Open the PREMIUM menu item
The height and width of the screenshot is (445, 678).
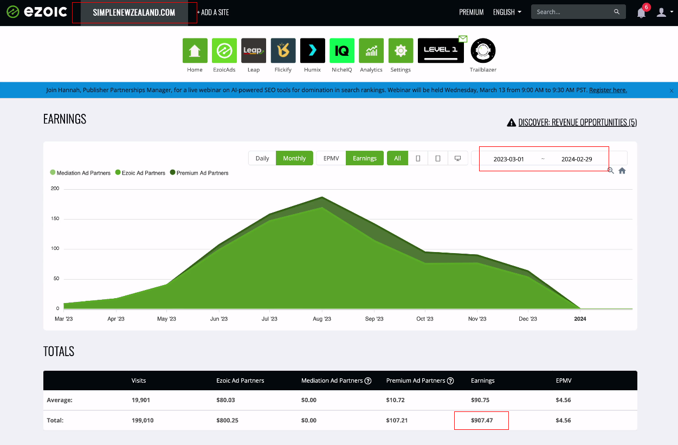click(472, 12)
